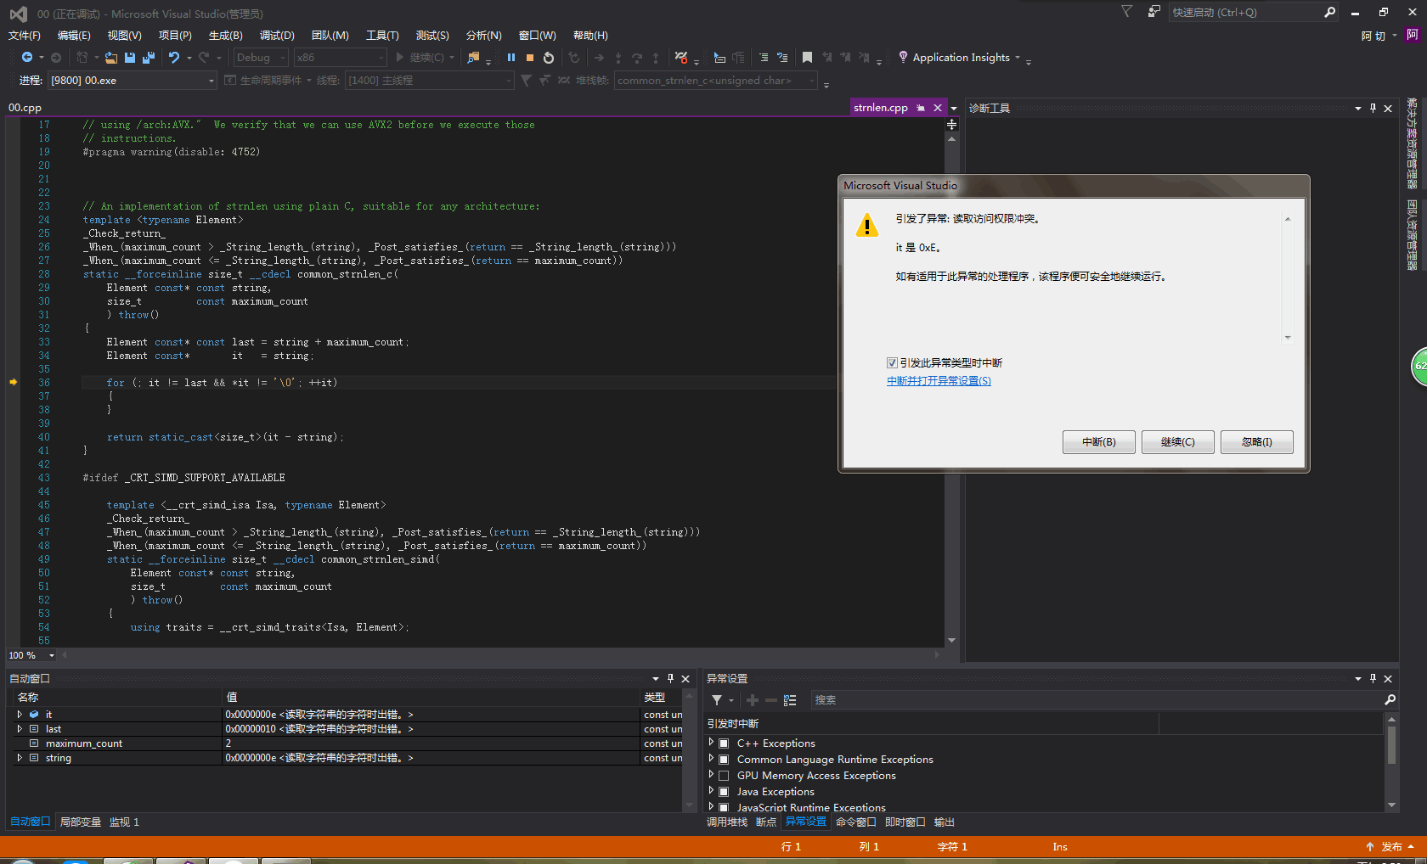1427x864 pixels.
Task: Toggle break on this exception type checkbox
Action: tap(892, 362)
